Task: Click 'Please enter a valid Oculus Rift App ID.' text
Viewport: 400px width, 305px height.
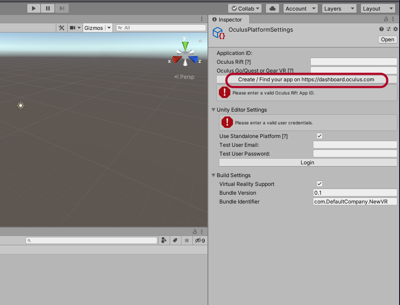Action: (273, 93)
